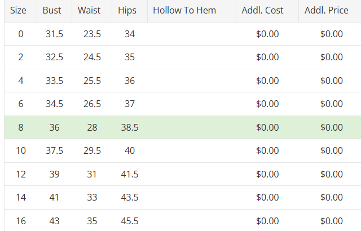Click the Waist column header
Viewport: 361px width, 231px height.
[x=89, y=11]
